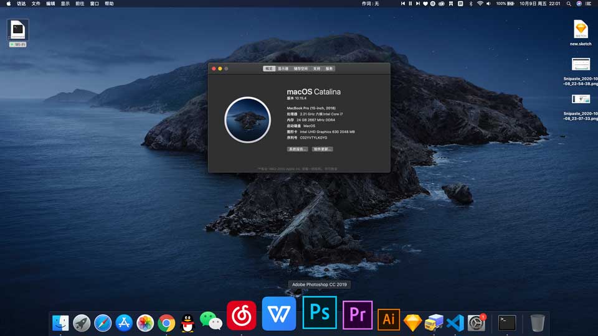This screenshot has width=598, height=336.
Task: Click the date and time 22:01
Action: point(539,4)
